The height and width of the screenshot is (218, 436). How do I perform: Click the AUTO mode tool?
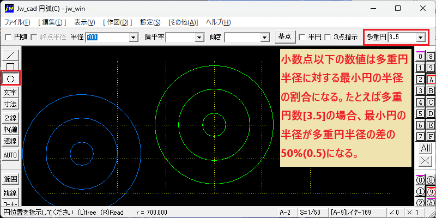coord(10,155)
